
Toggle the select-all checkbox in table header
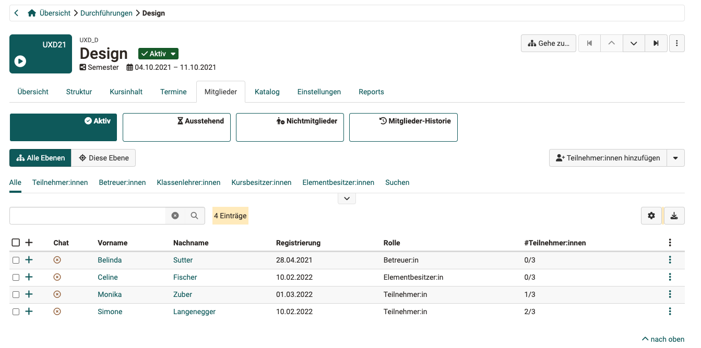16,243
